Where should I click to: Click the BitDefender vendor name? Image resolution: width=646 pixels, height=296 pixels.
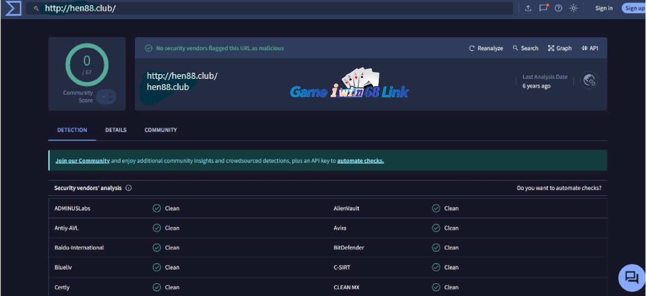click(349, 248)
